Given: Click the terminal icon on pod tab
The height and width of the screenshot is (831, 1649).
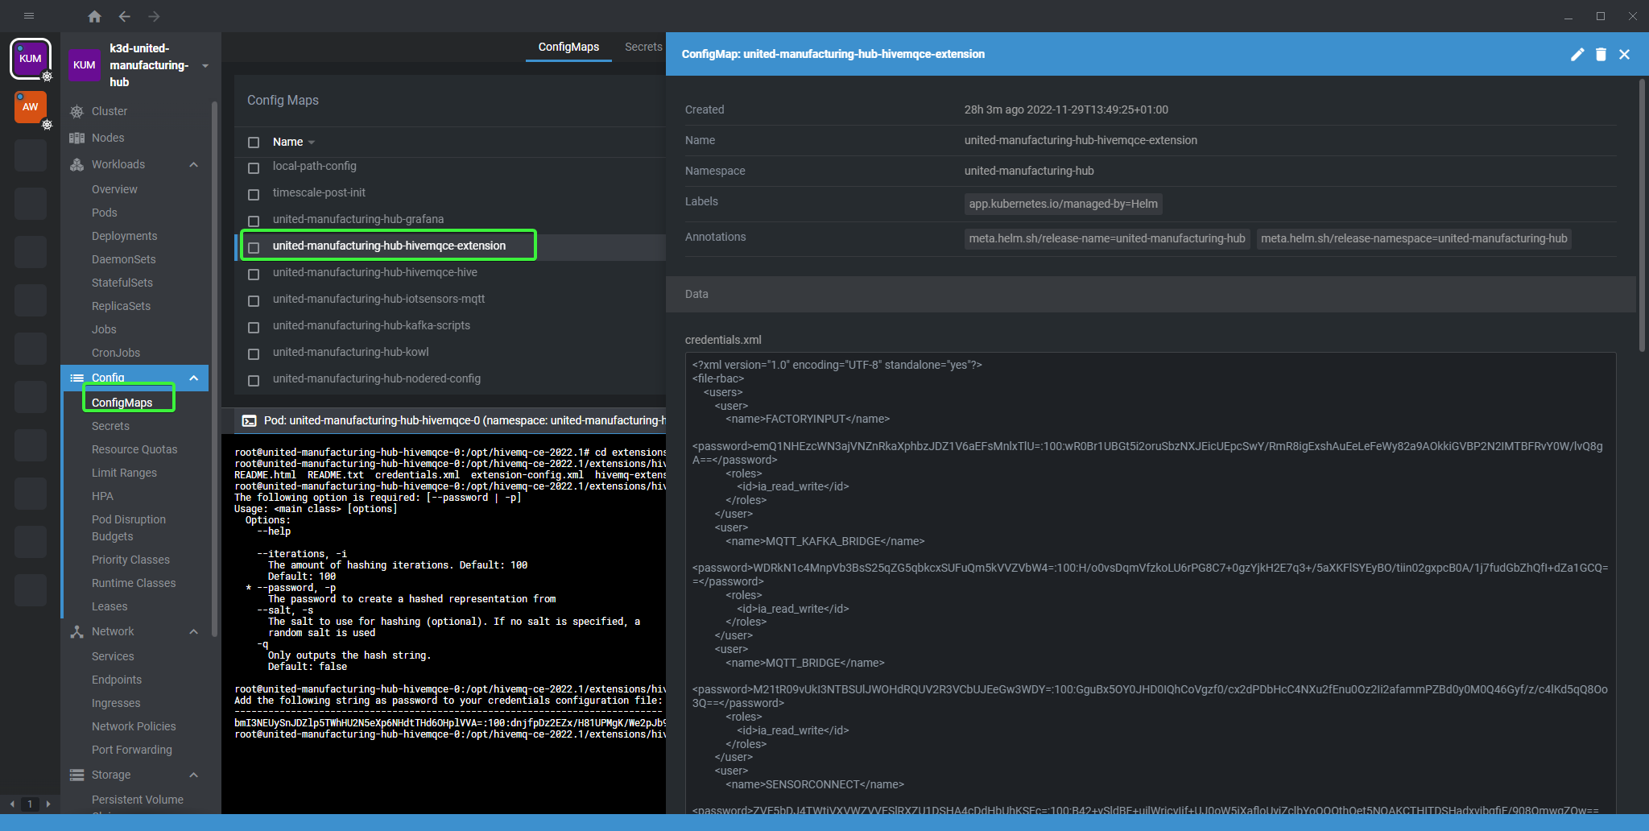Looking at the screenshot, I should coord(250,420).
